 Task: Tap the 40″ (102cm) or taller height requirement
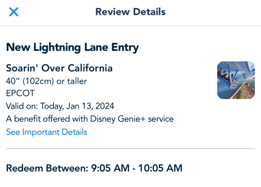tap(47, 81)
